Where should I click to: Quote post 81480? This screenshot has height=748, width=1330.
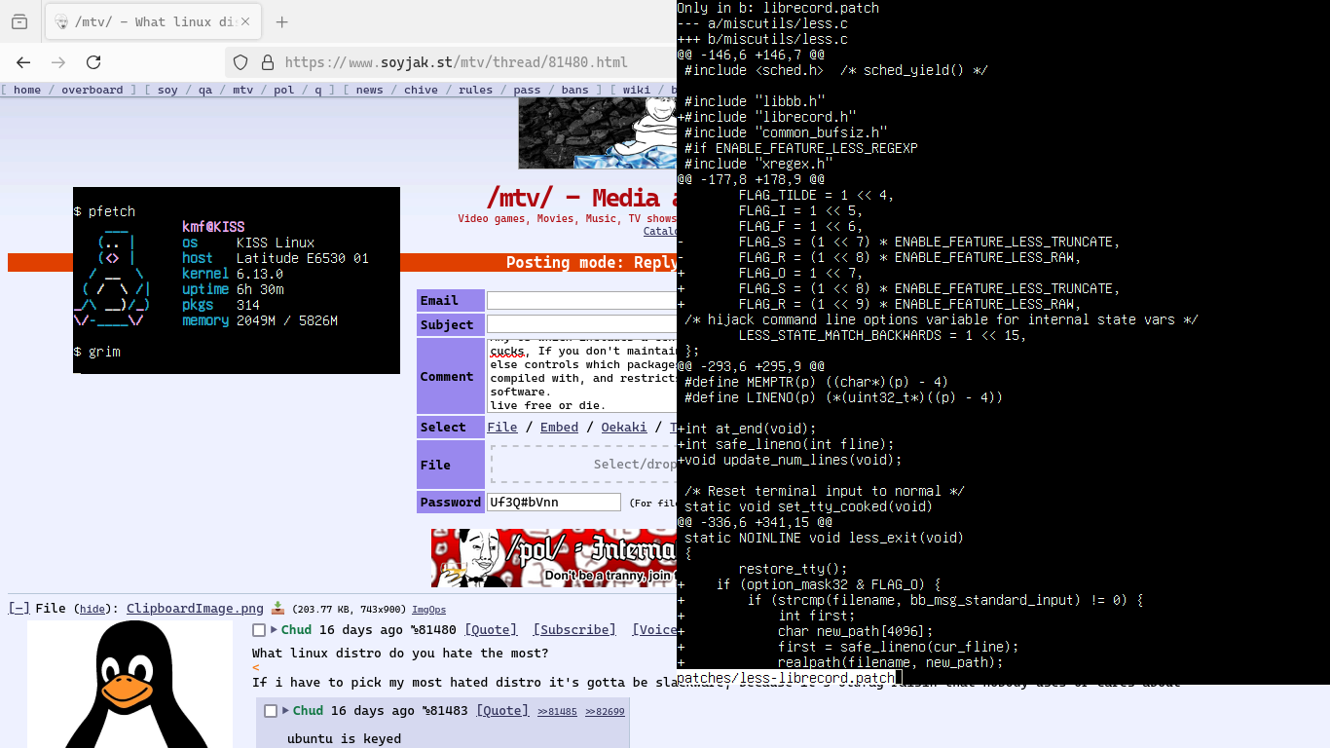491,630
